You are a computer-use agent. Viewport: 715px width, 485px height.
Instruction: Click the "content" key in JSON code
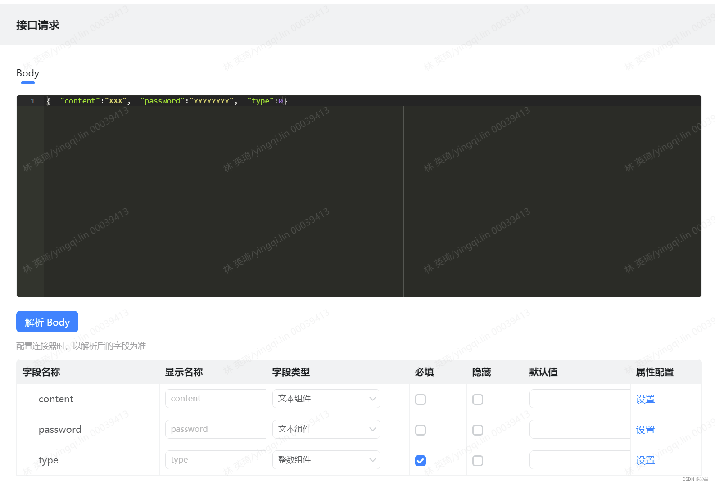[x=80, y=101]
